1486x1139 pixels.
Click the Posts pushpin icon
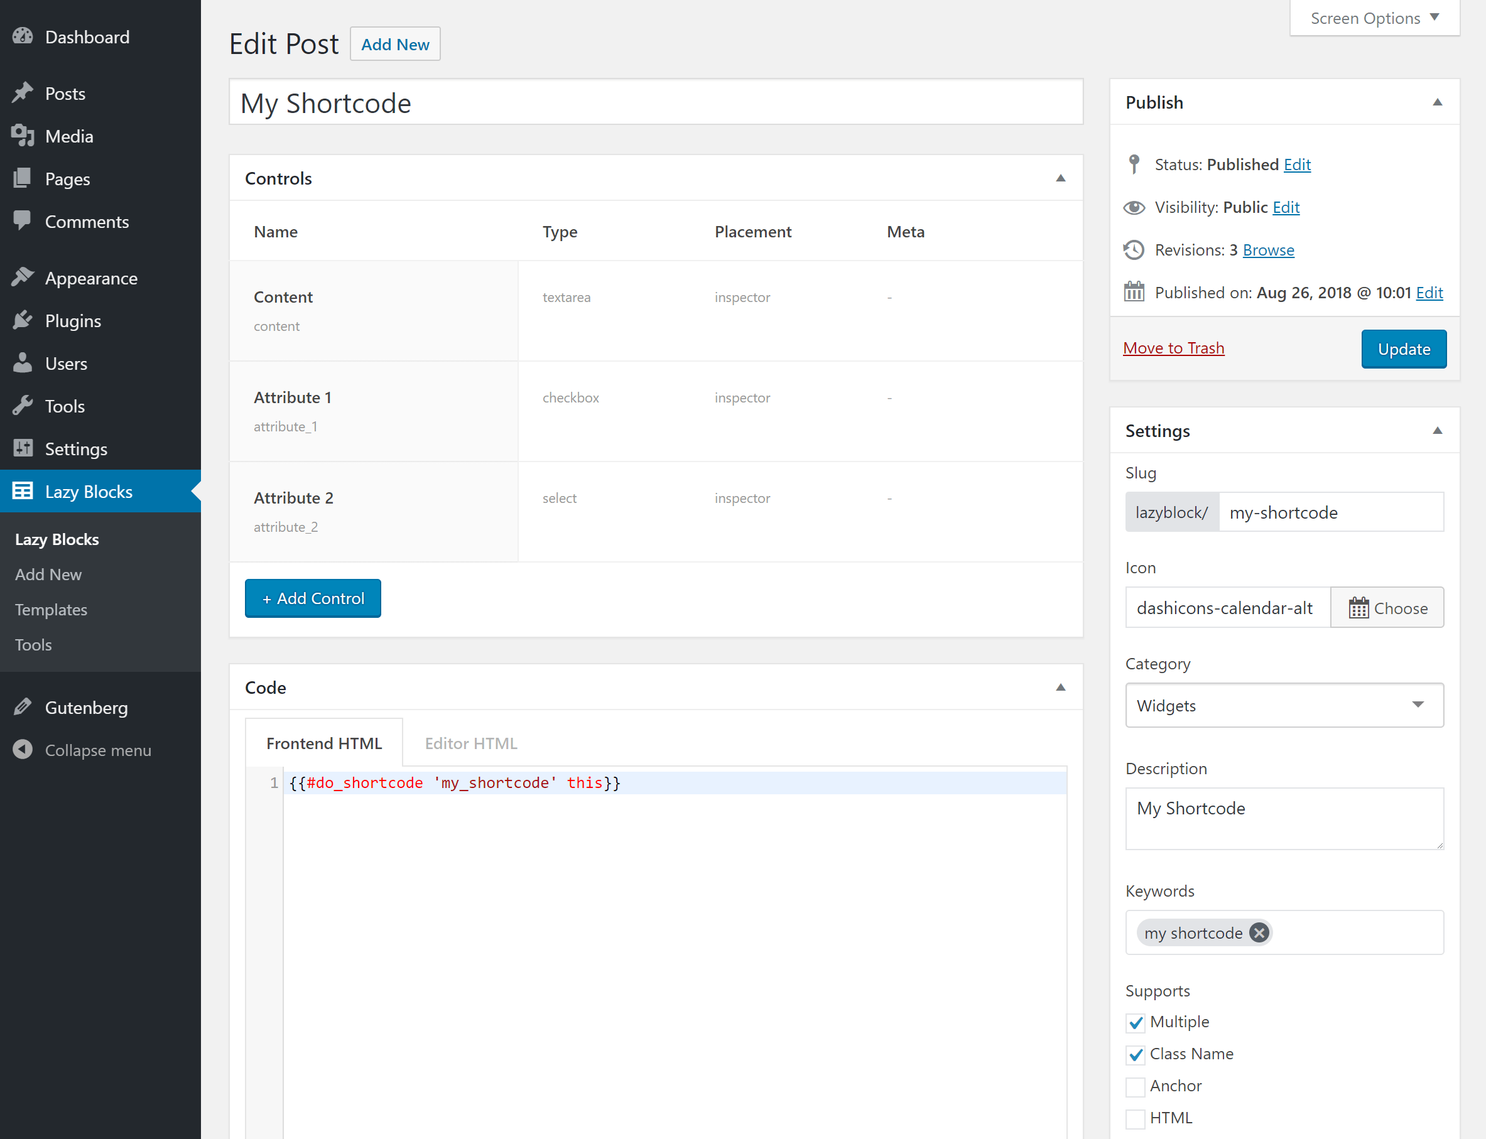[x=23, y=93]
